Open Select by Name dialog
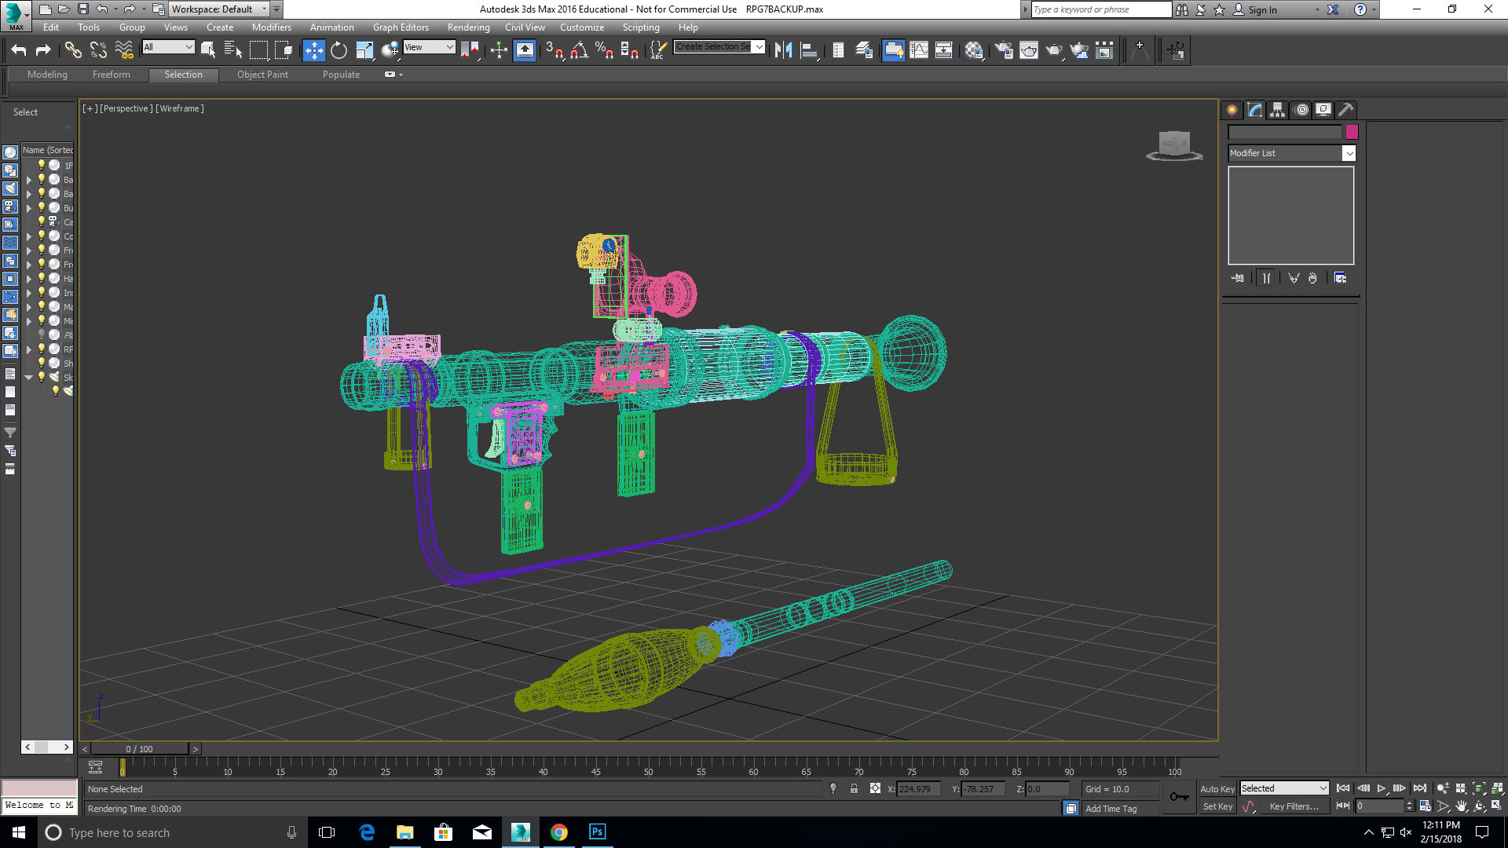The image size is (1508, 848). coord(232,50)
